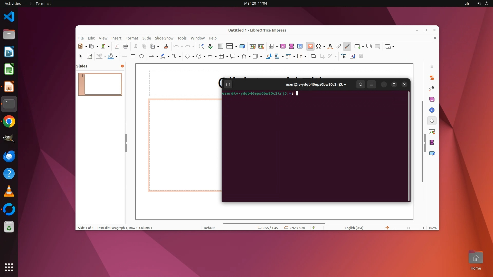Insert Fontwork Text icon
This screenshot has width=493, height=277.
coord(330,46)
